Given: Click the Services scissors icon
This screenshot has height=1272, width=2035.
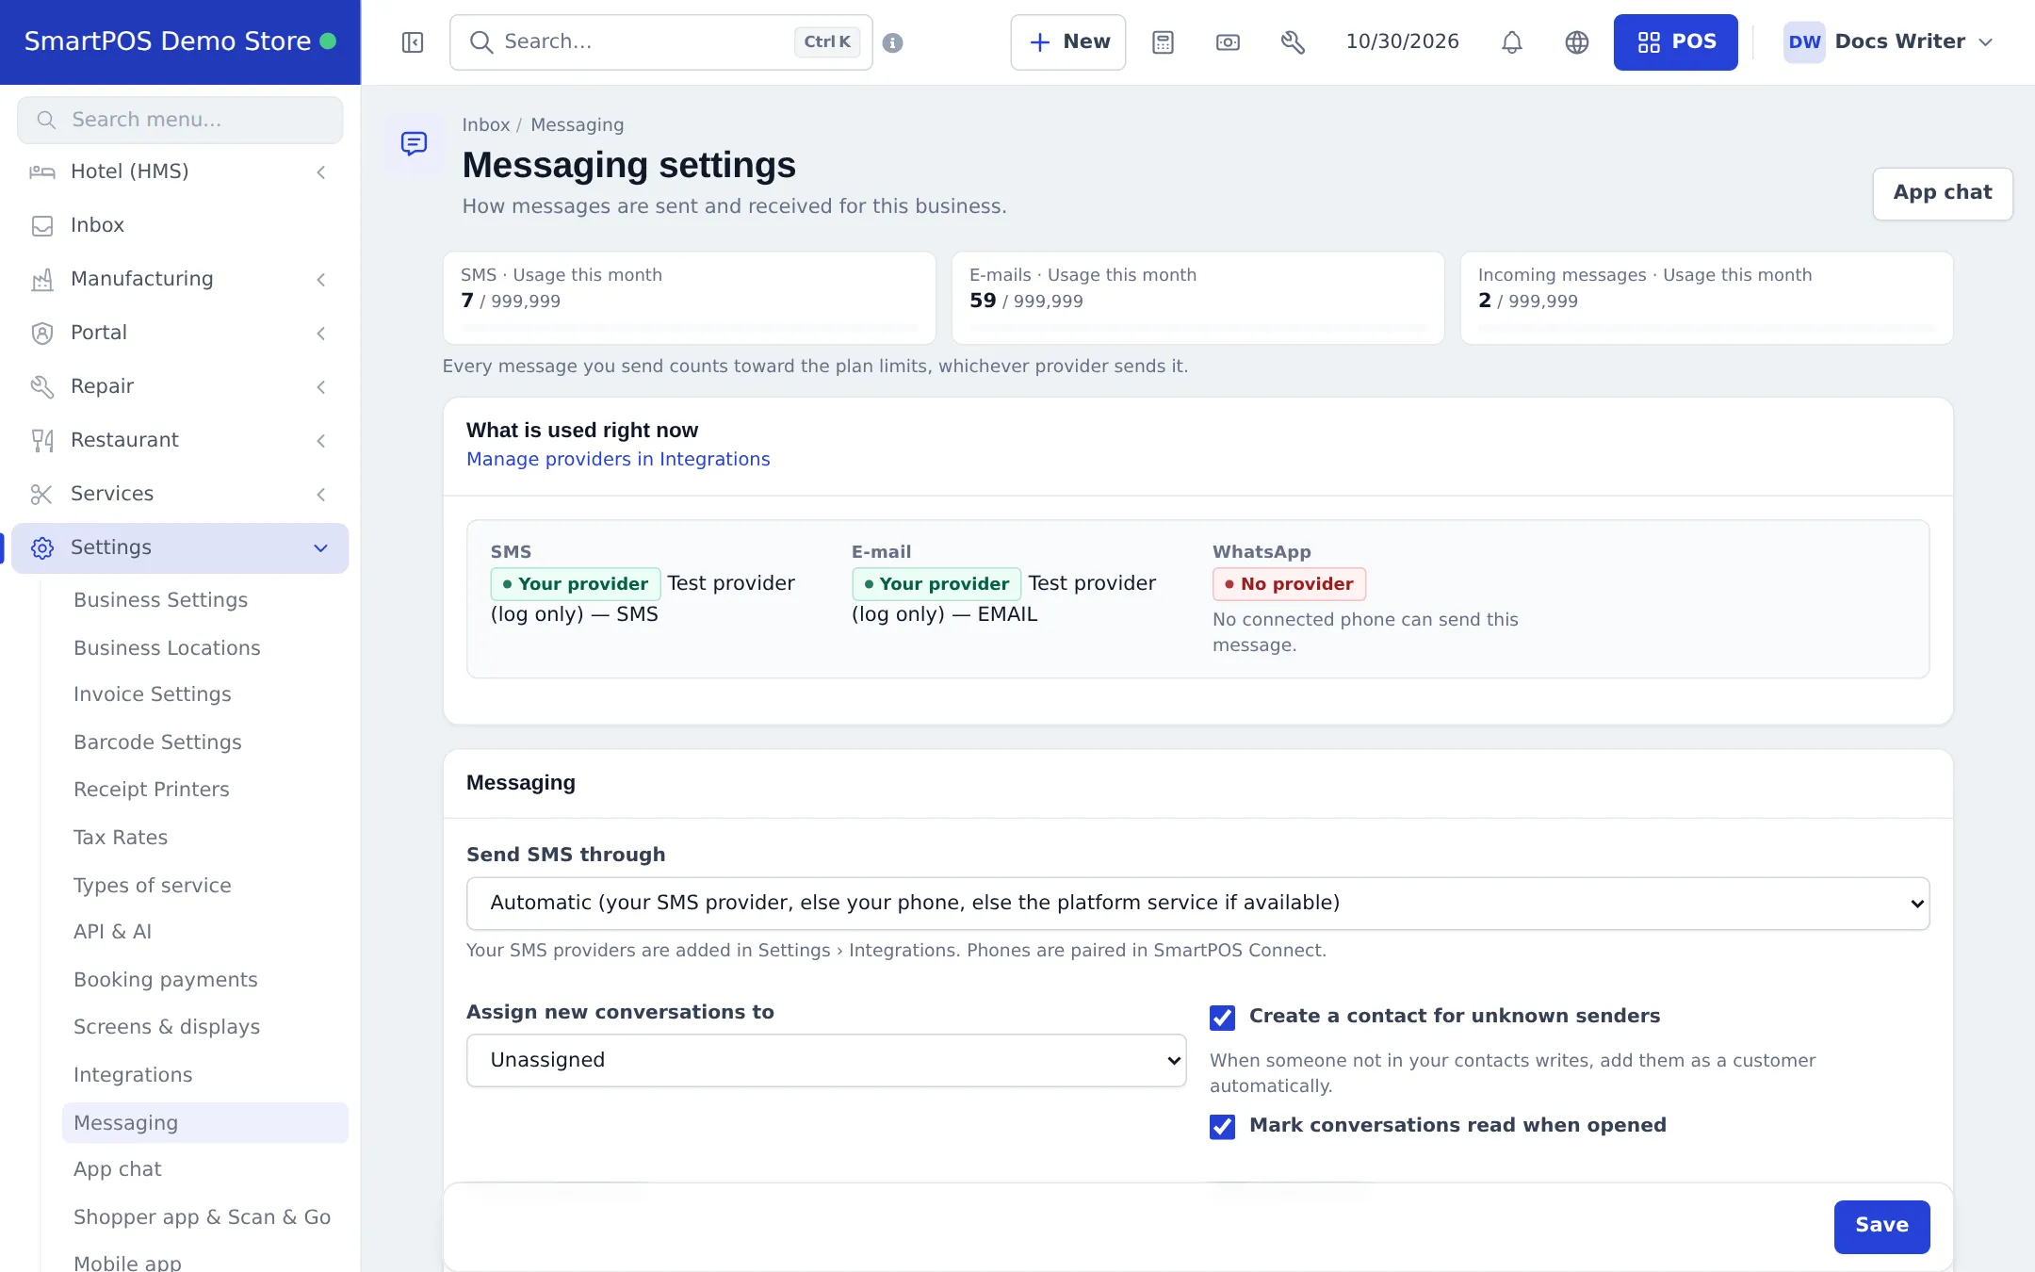Looking at the screenshot, I should [42, 494].
